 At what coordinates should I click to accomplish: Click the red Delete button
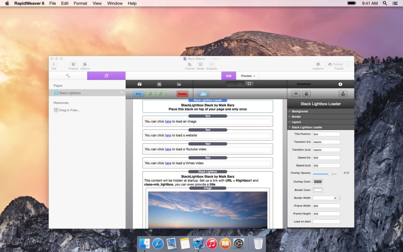tap(182, 94)
